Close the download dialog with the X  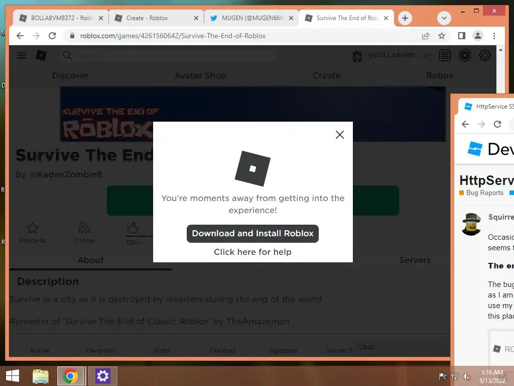coord(340,135)
